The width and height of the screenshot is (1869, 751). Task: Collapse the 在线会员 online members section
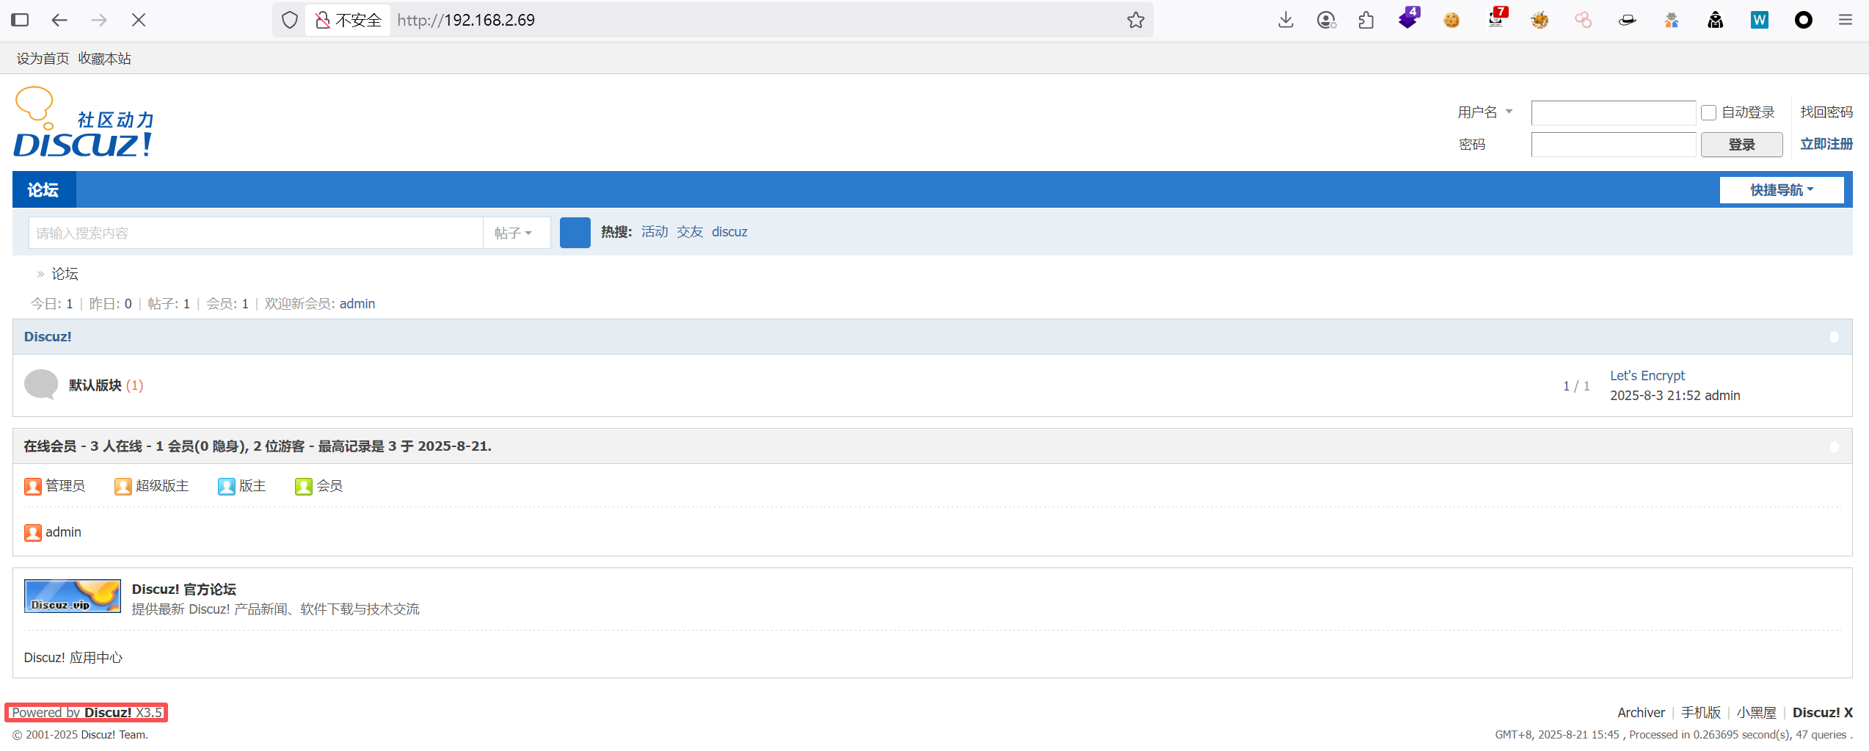pos(1834,446)
